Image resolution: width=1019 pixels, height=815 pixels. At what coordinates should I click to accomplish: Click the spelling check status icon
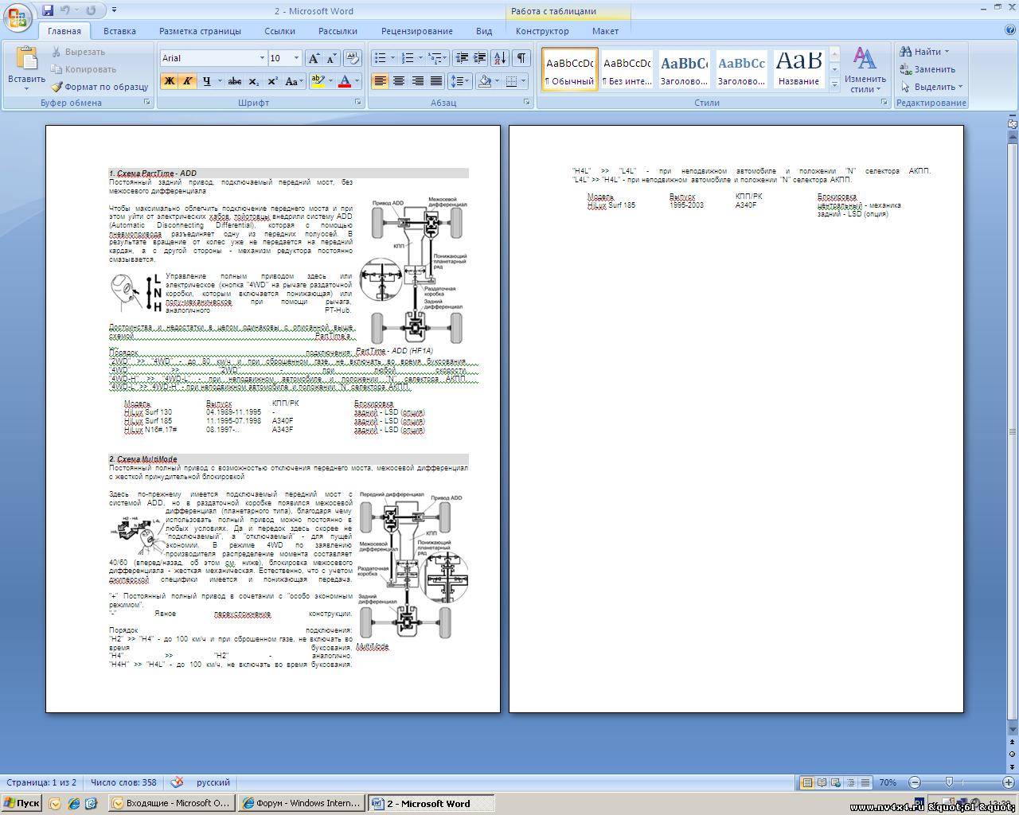pyautogui.click(x=177, y=782)
